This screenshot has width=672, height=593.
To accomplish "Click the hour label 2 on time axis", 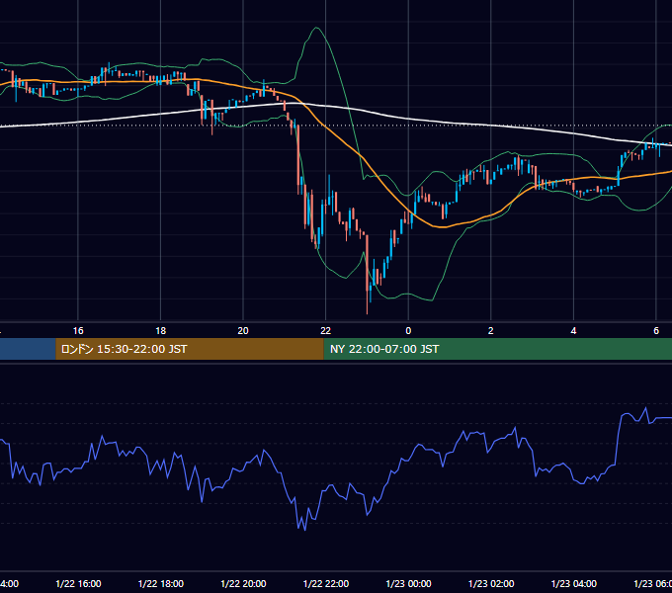I will pos(491,331).
